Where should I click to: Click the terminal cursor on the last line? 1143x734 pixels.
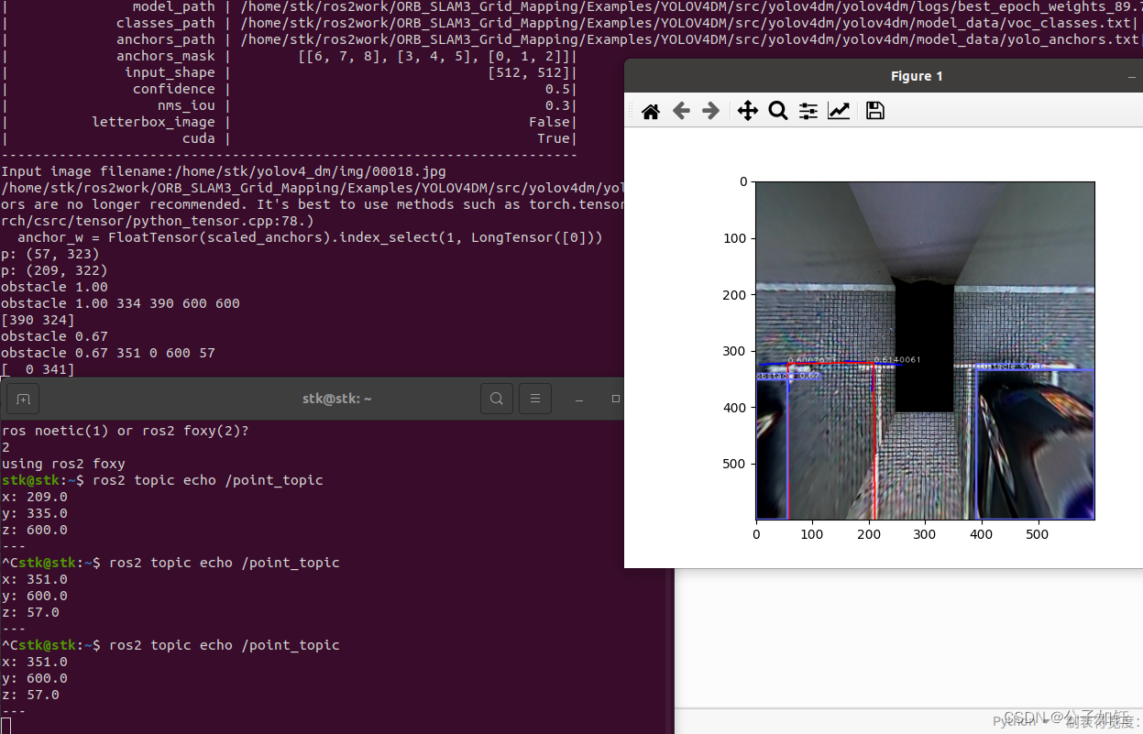5,726
